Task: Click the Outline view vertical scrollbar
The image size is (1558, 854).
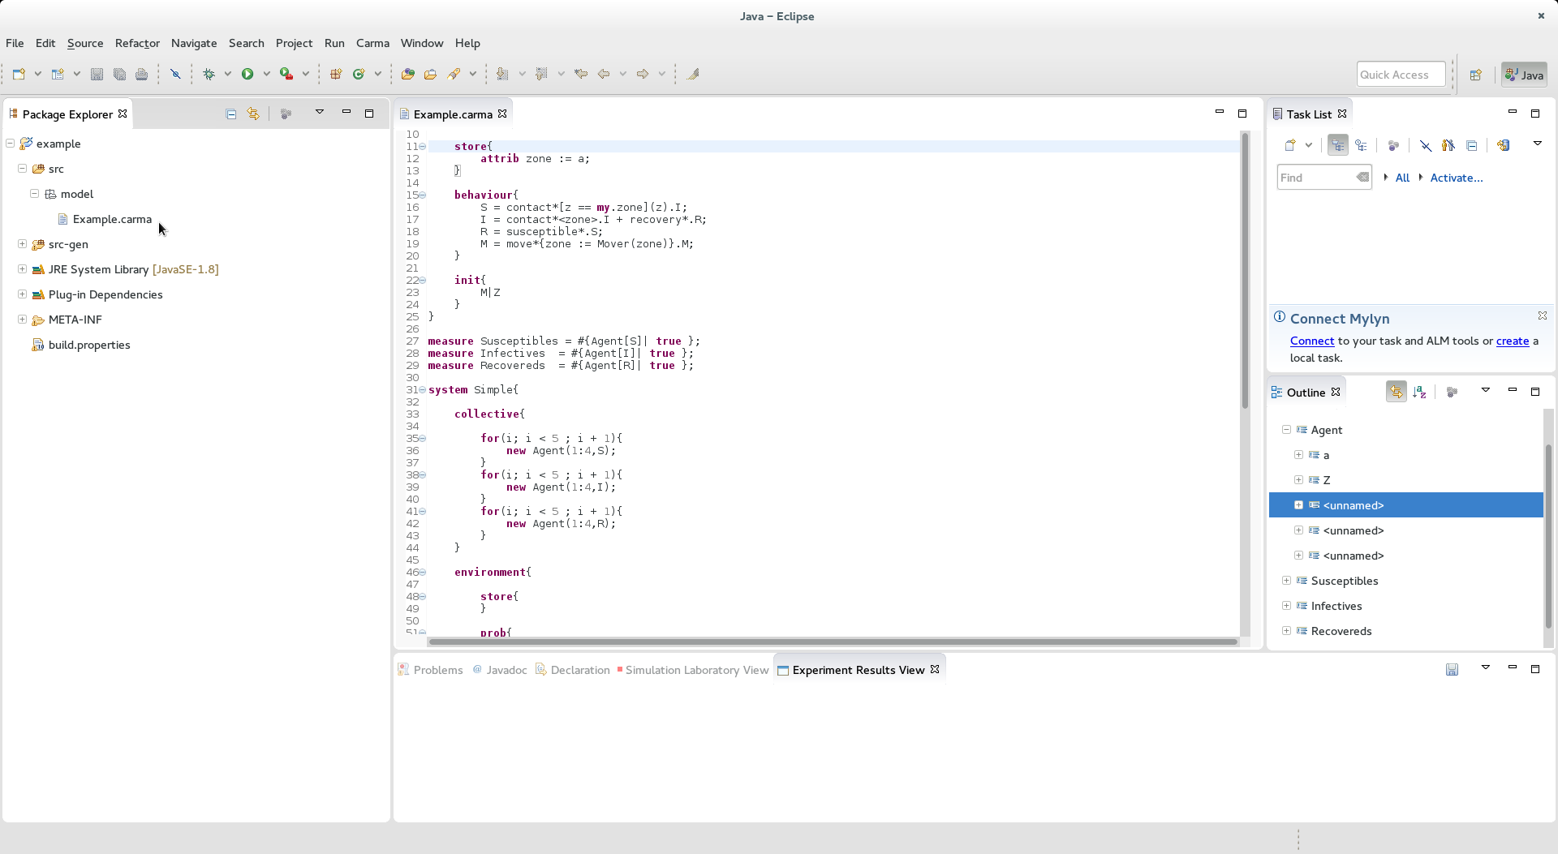Action: (x=1548, y=535)
